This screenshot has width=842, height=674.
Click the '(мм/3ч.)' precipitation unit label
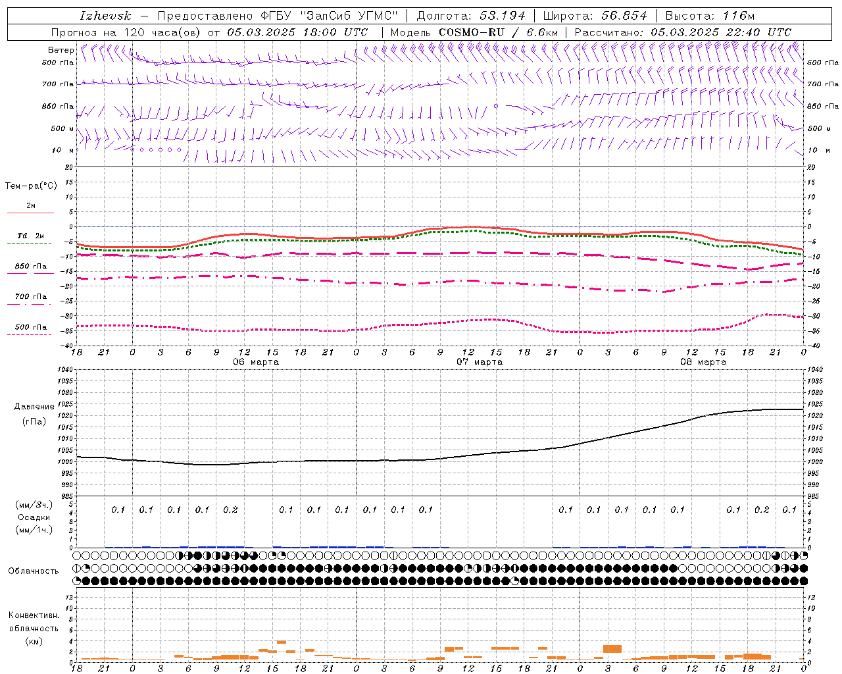point(34,505)
